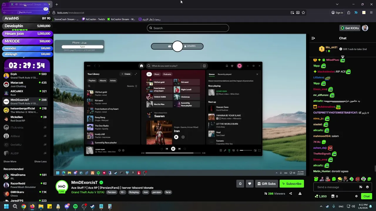Click Show Less in Following list
The width and height of the screenshot is (376, 211).
point(40,161)
